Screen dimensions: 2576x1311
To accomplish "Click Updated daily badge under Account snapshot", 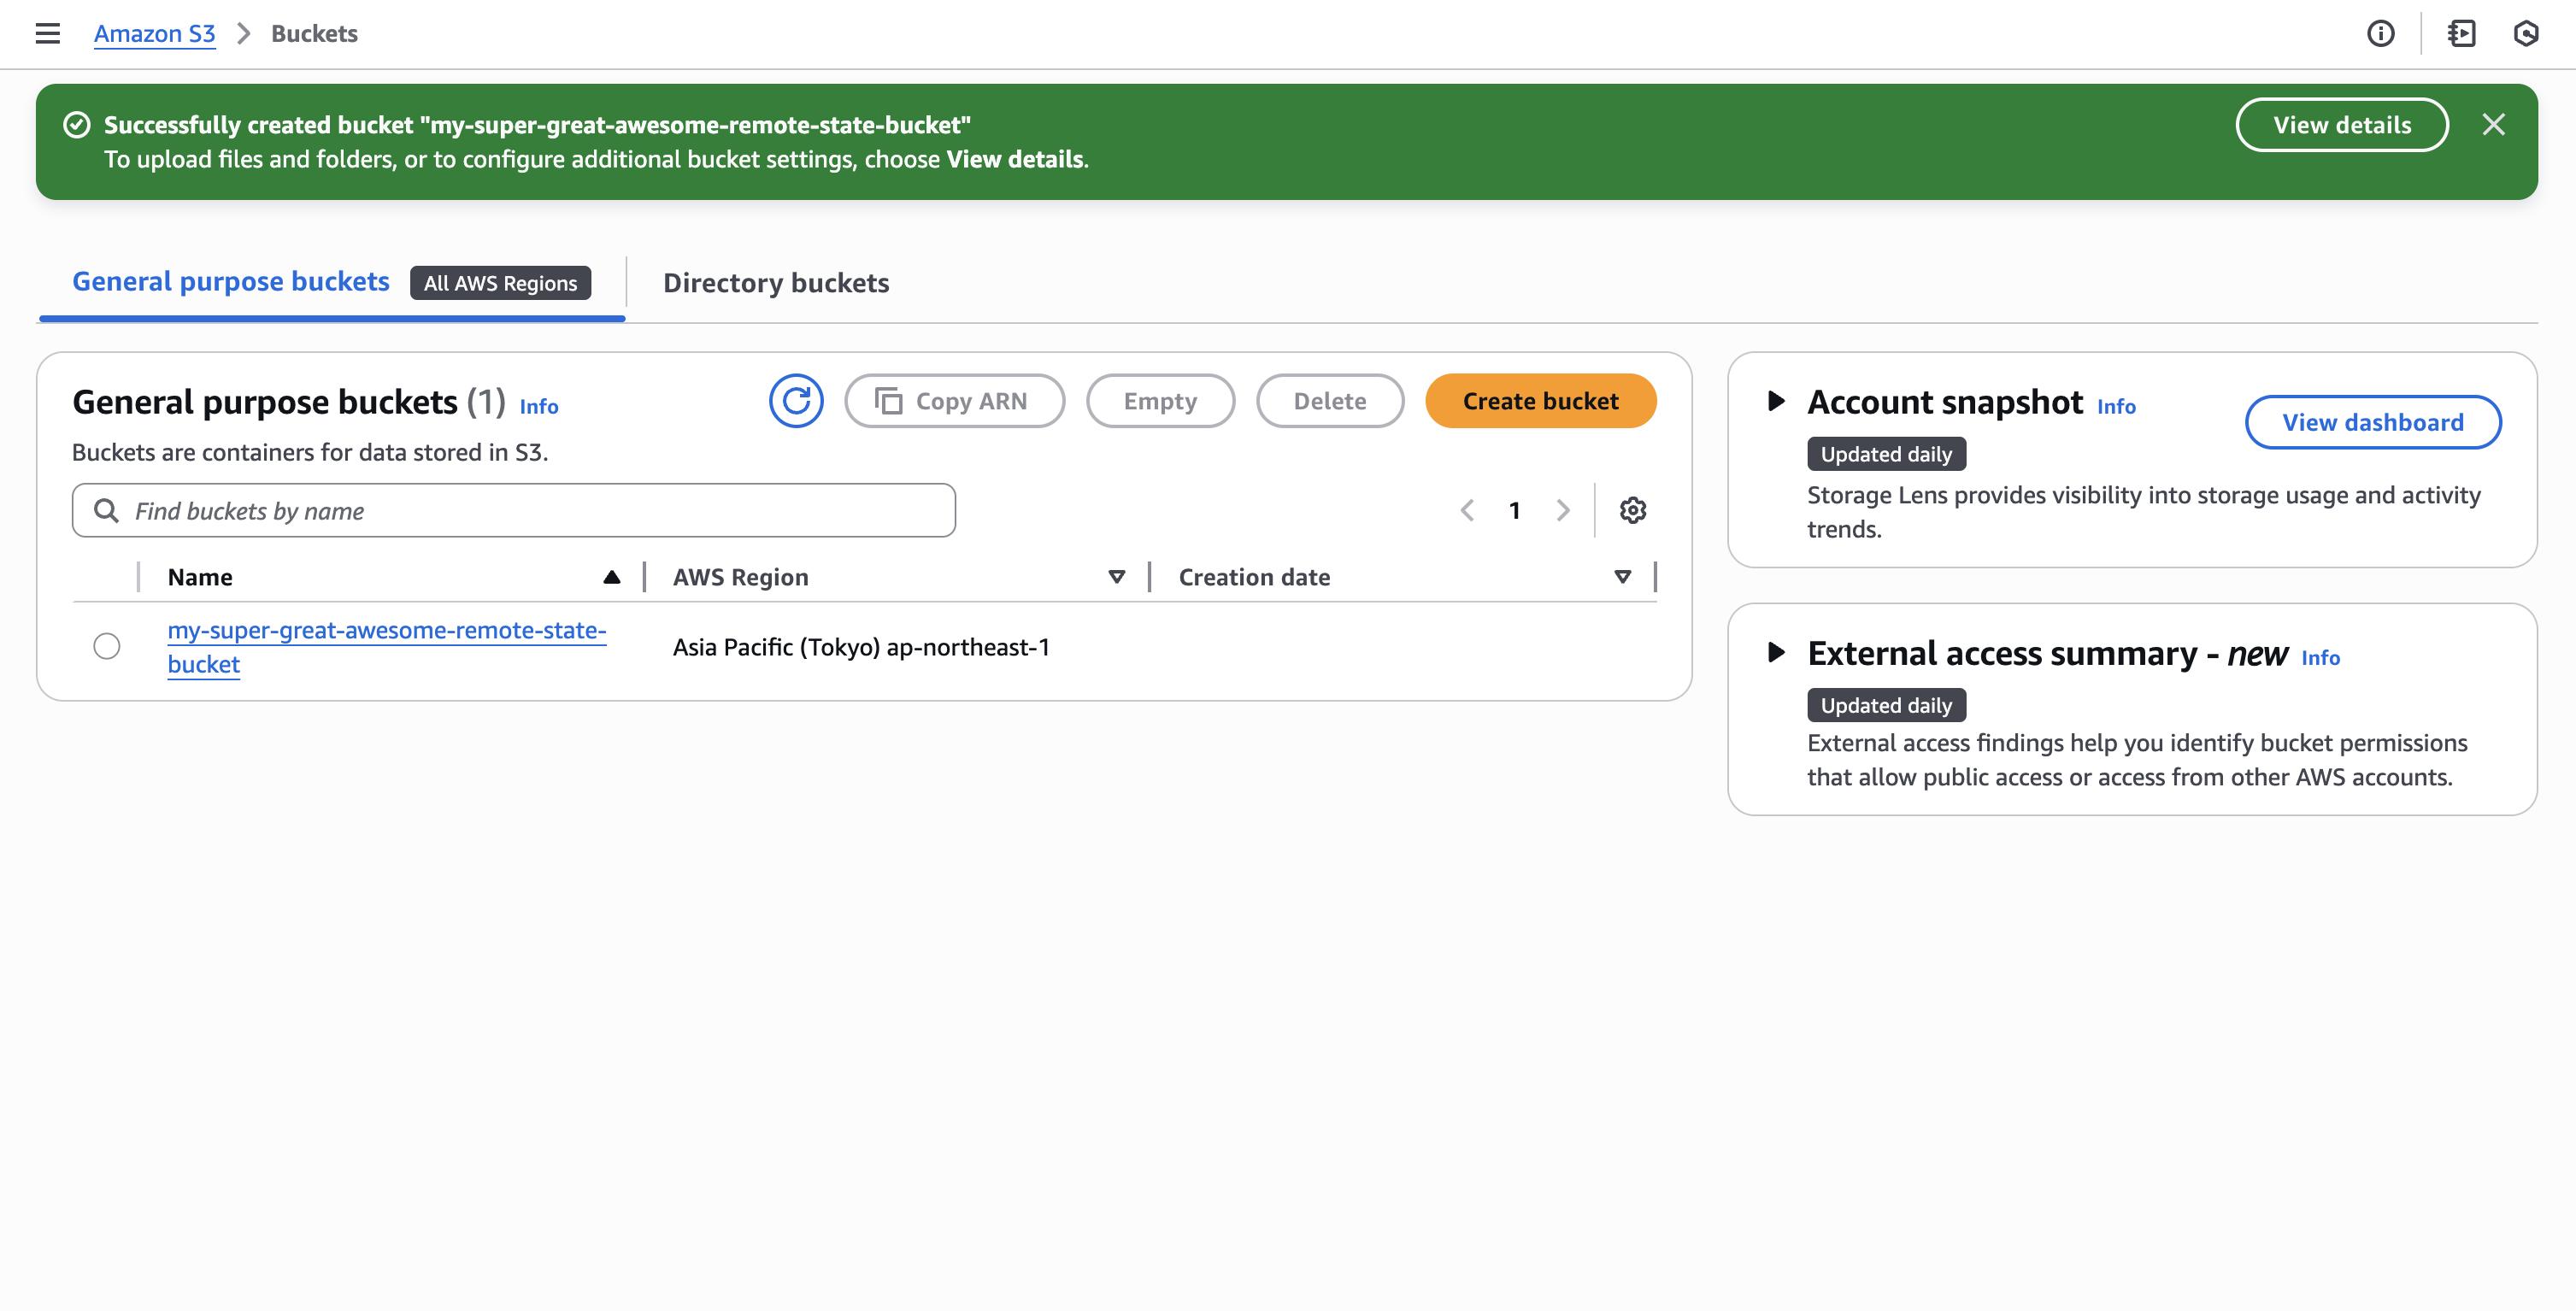I will click(x=1886, y=454).
